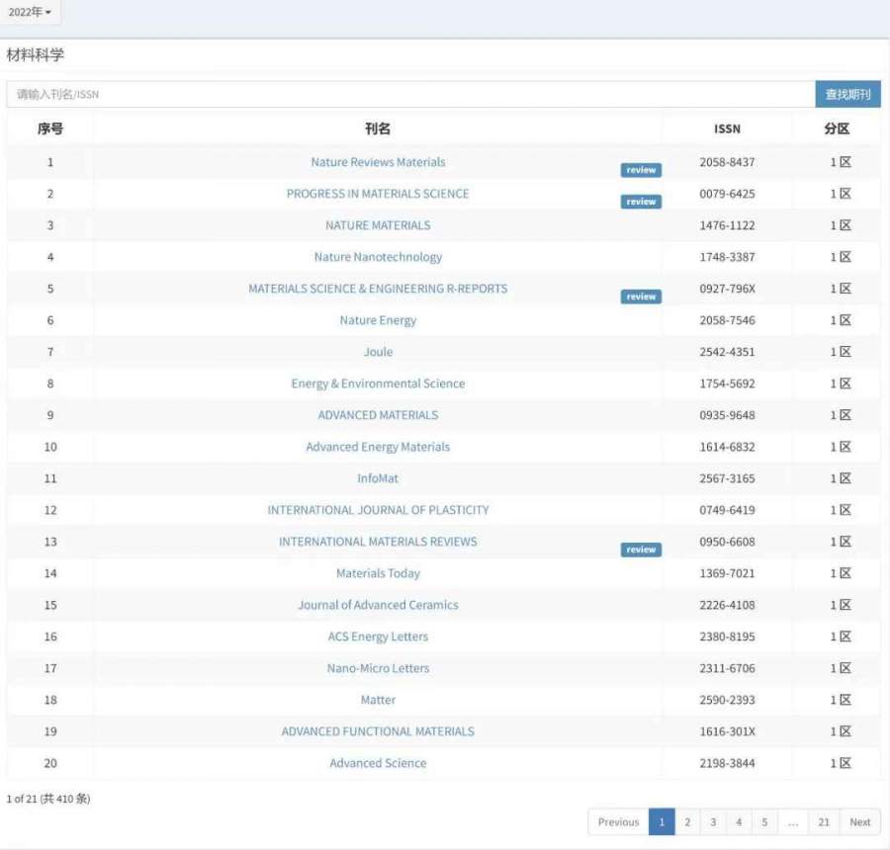
Task: Select ISSN 0927-796X cell
Action: pos(728,289)
